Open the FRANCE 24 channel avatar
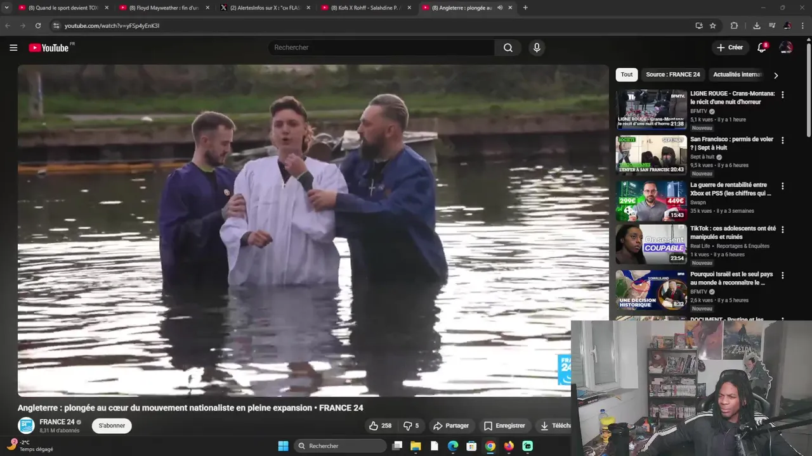The image size is (812, 456). pyautogui.click(x=26, y=426)
